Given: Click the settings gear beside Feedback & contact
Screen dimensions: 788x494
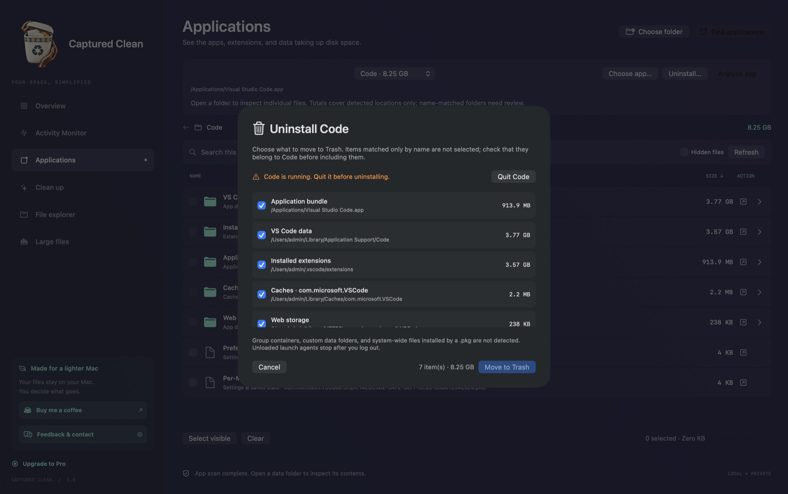Looking at the screenshot, I should [139, 434].
